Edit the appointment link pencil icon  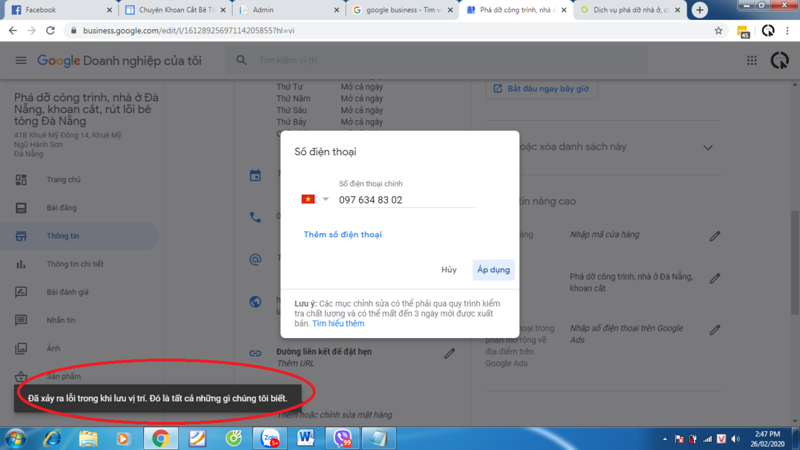(x=449, y=353)
